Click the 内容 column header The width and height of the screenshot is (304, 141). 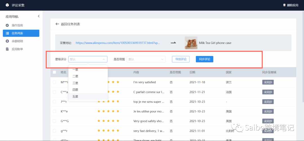pyautogui.click(x=136, y=72)
